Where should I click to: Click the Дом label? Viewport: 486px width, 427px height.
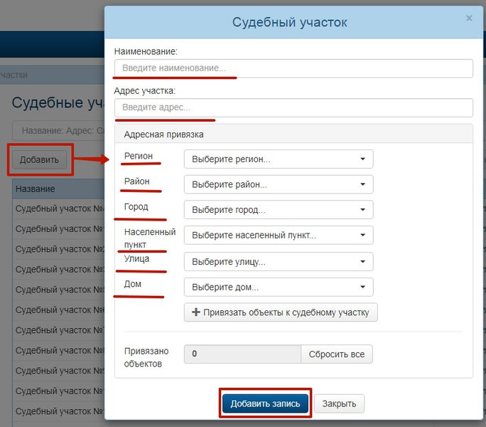(133, 284)
